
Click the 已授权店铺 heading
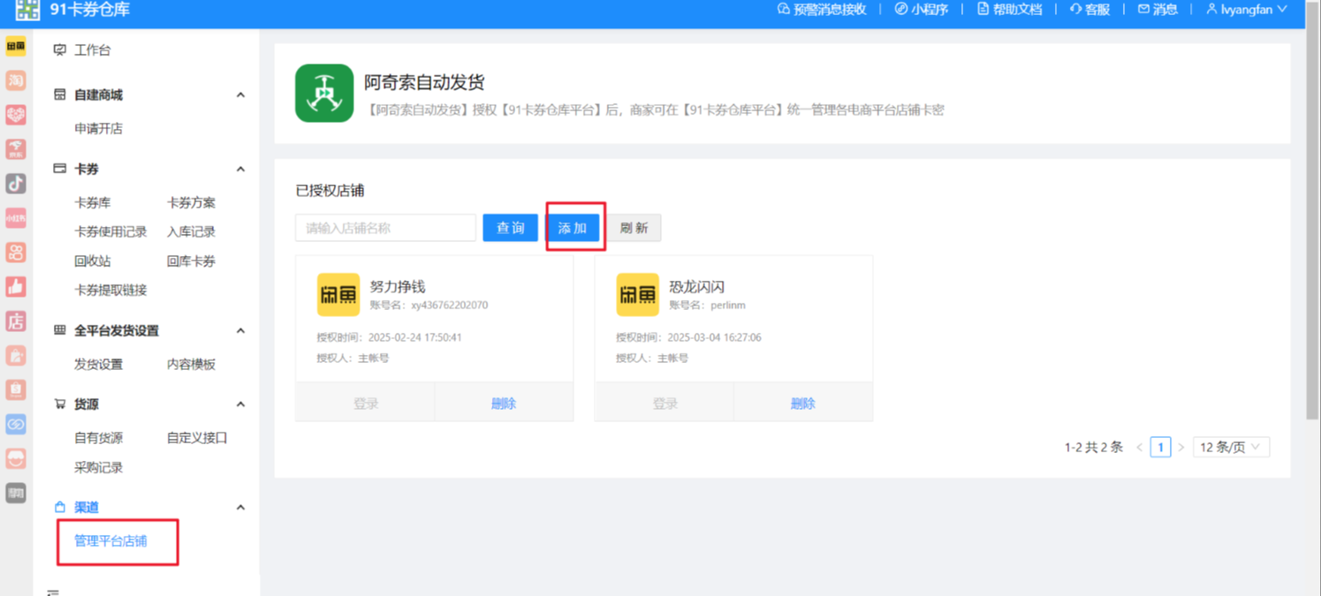tap(330, 191)
